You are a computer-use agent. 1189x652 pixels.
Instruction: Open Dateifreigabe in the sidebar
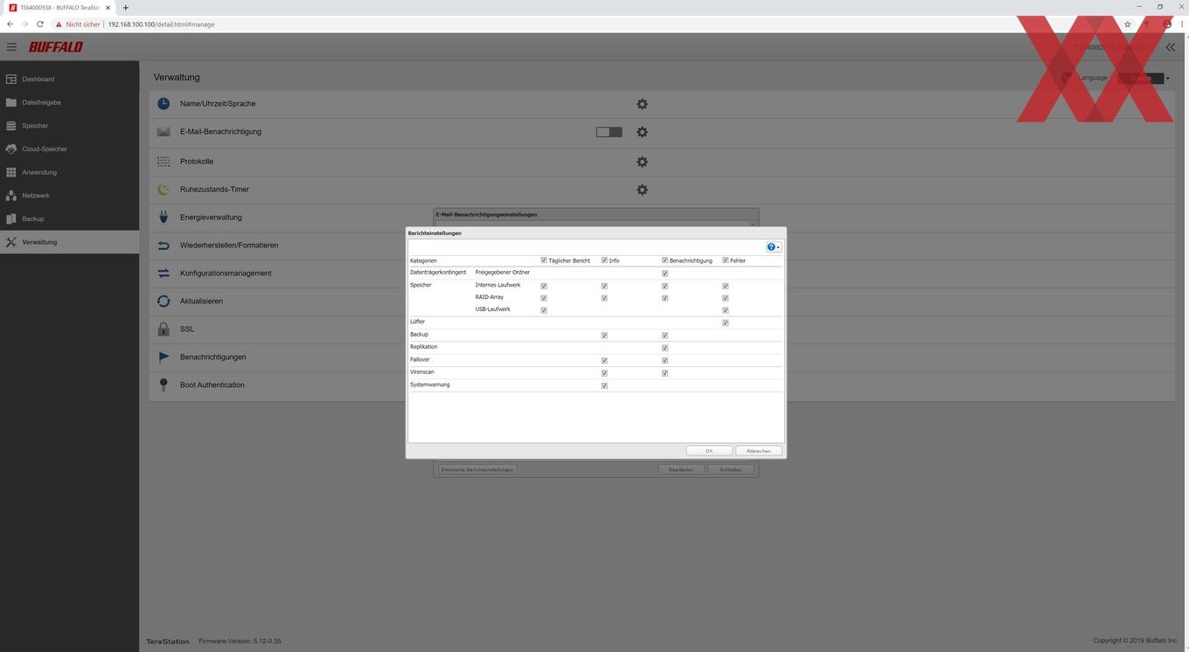pyautogui.click(x=41, y=102)
